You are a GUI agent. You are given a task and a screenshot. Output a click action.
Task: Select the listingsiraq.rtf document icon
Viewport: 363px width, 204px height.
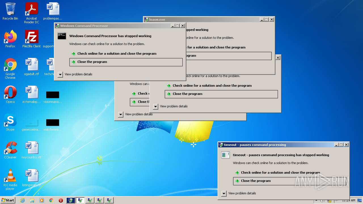(x=31, y=178)
